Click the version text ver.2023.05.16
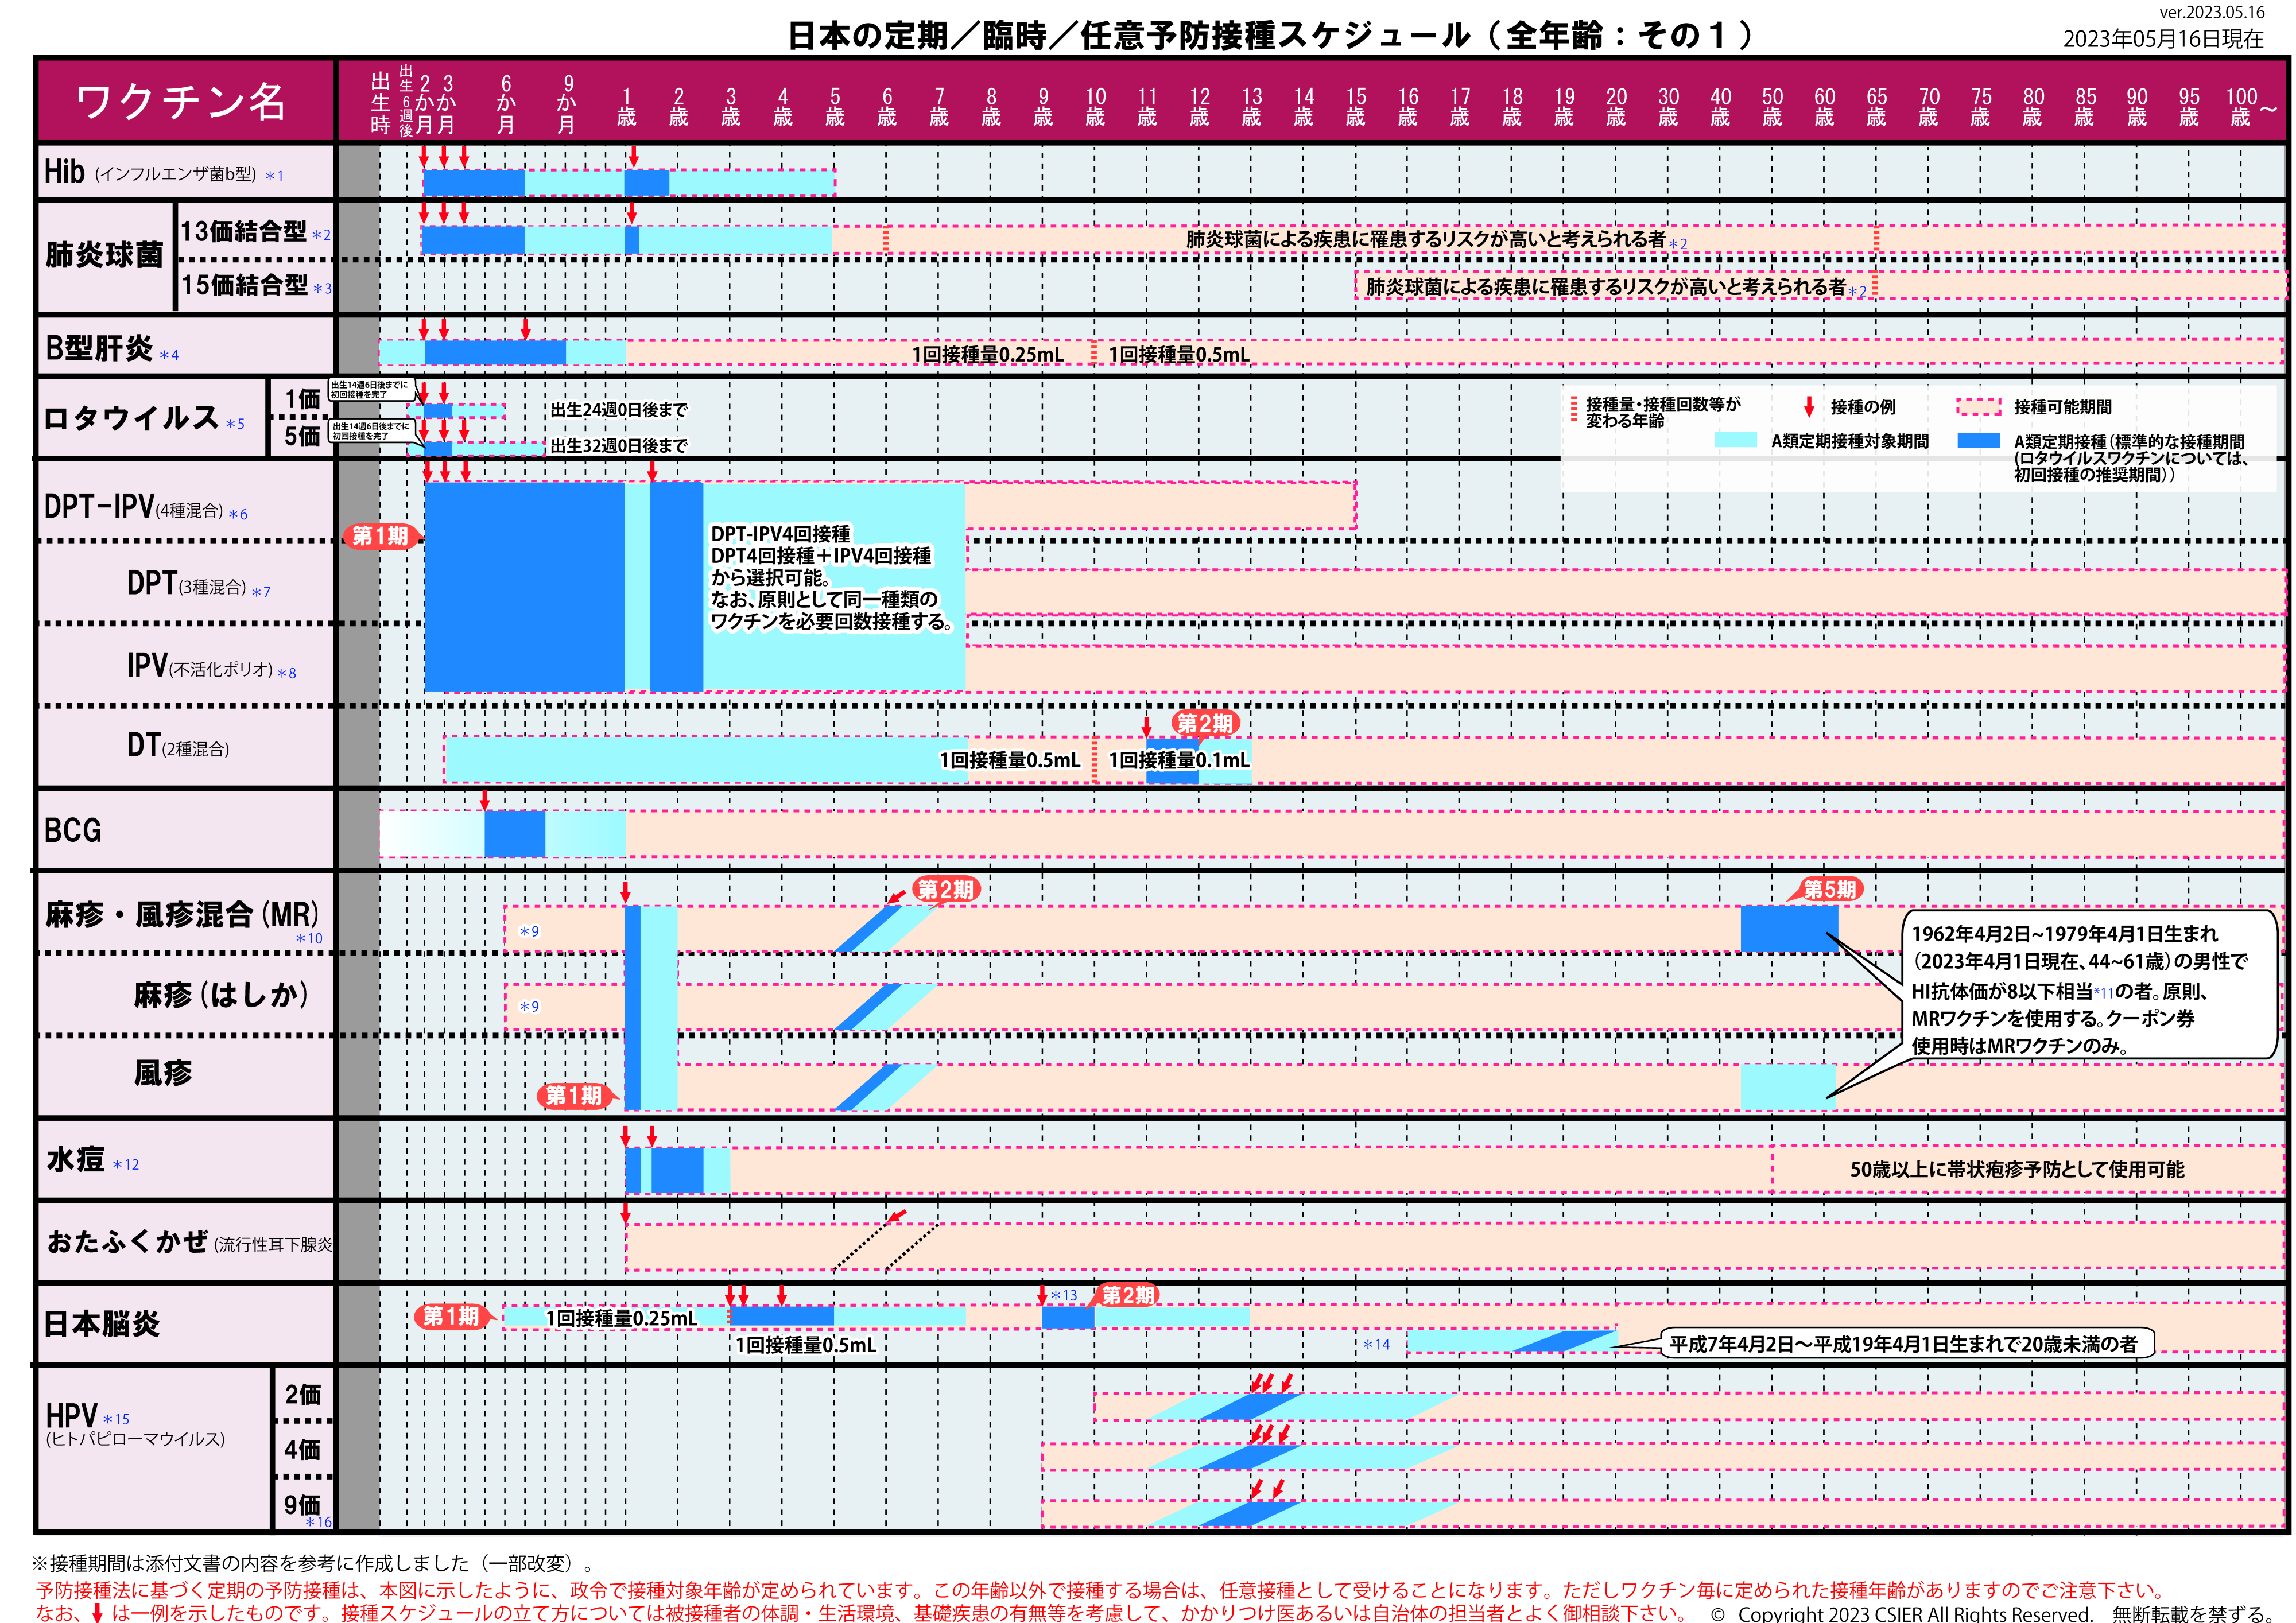 point(2212,12)
